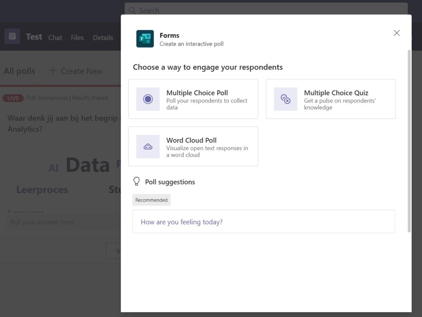Open the Files tab
Image resolution: width=422 pixels, height=317 pixels.
(x=77, y=37)
